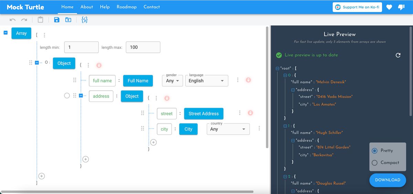Click the redo arrow icon
This screenshot has width=413, height=194.
coord(24,20)
